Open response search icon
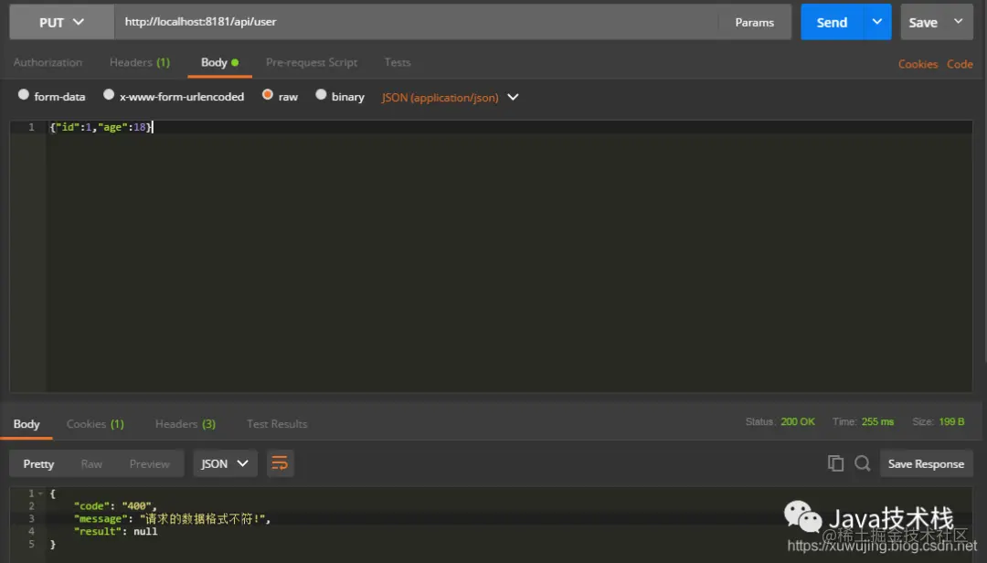987x563 pixels. click(x=863, y=463)
